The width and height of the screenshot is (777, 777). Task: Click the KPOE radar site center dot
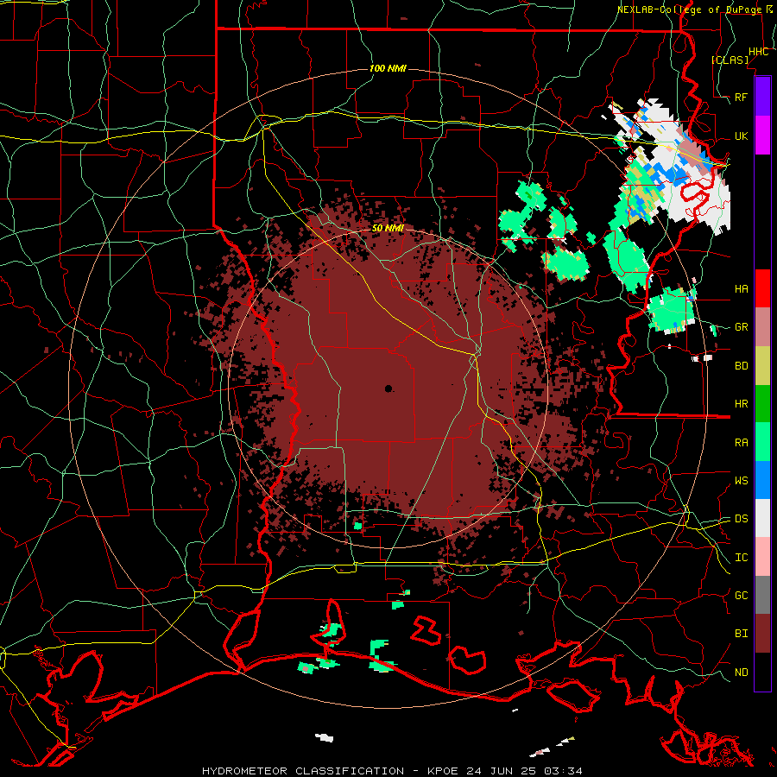tap(388, 388)
